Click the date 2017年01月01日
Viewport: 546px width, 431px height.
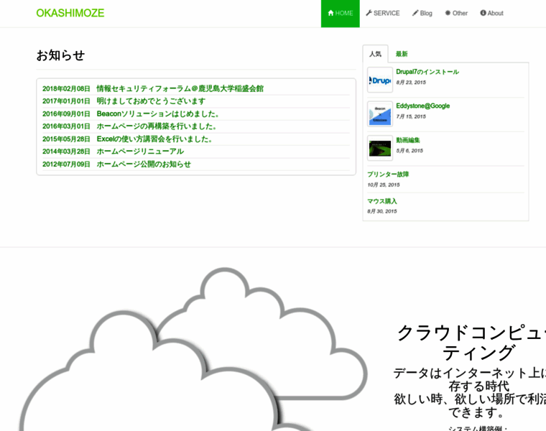pos(66,101)
